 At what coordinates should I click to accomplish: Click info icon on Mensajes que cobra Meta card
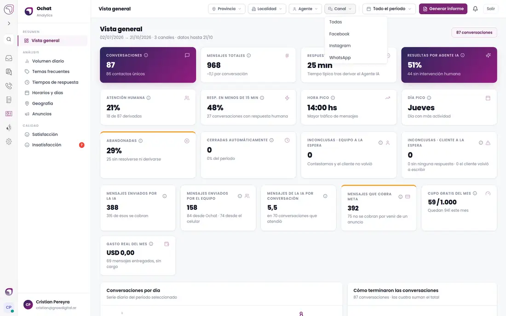tap(401, 197)
